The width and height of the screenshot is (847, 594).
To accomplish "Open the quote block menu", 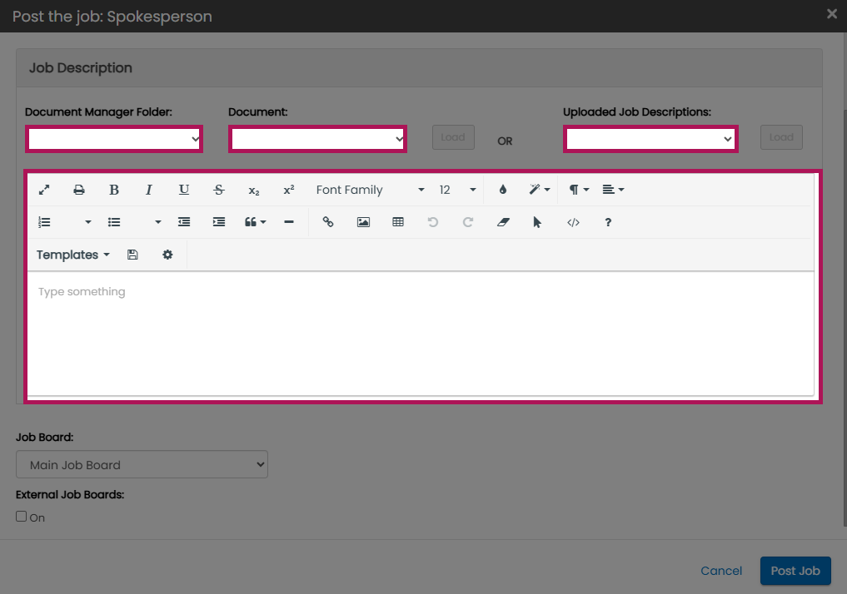I will pyautogui.click(x=255, y=222).
